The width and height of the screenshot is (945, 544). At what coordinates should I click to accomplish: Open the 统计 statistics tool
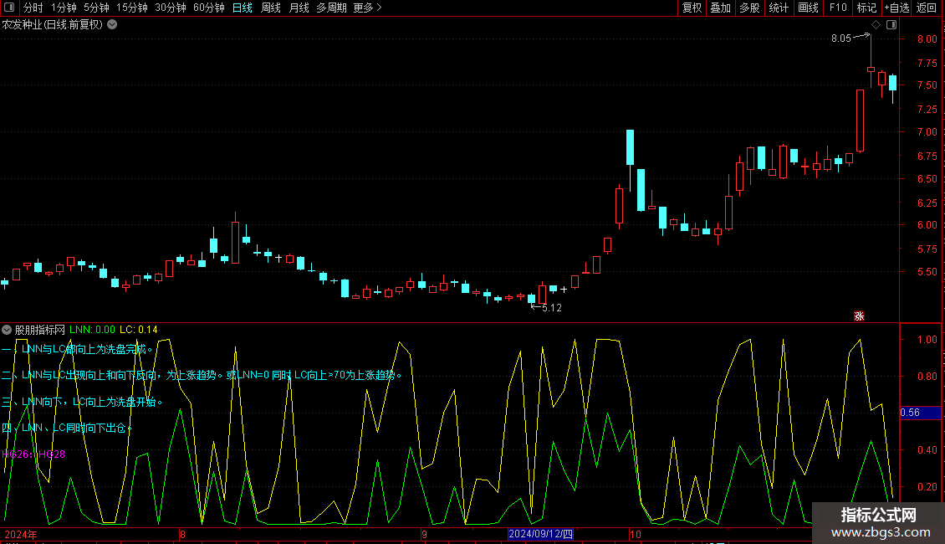pyautogui.click(x=779, y=8)
